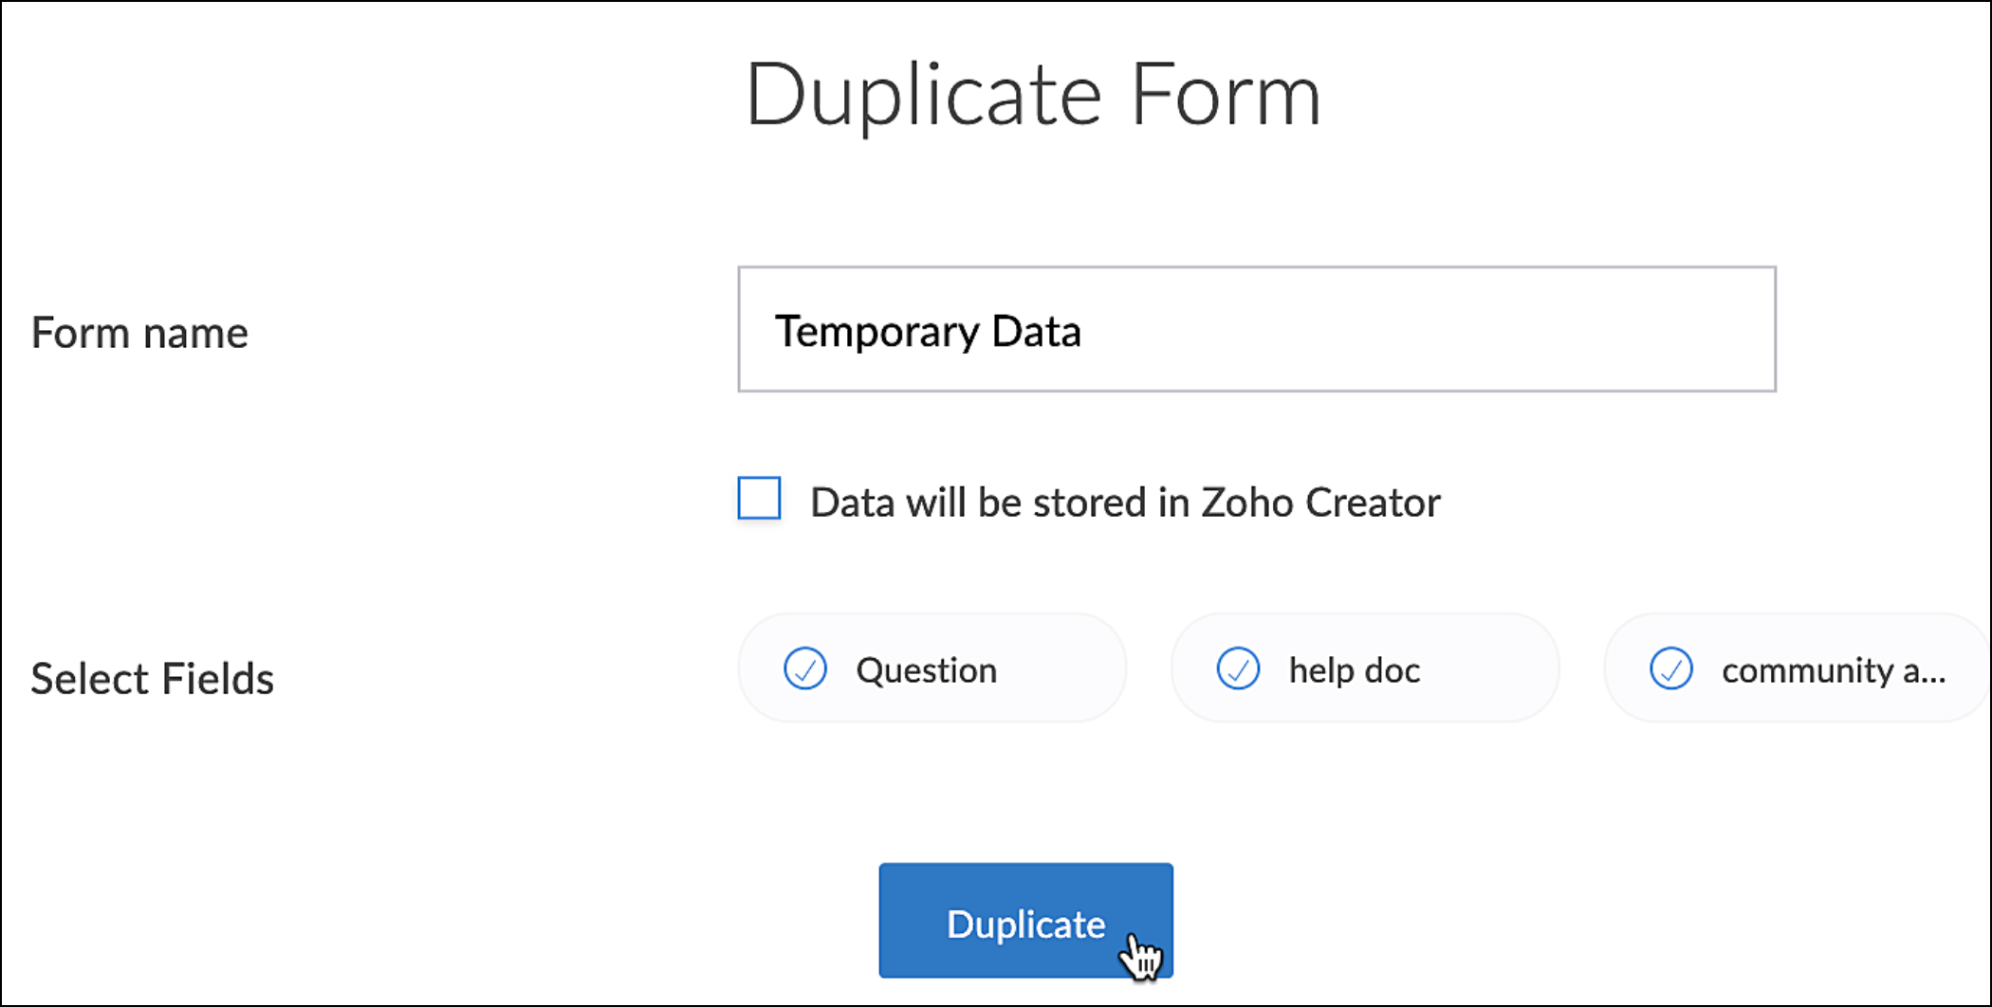Viewport: 1992px width, 1007px height.
Task: Click the truncated 'community a...' field label
Action: pyautogui.click(x=1833, y=670)
